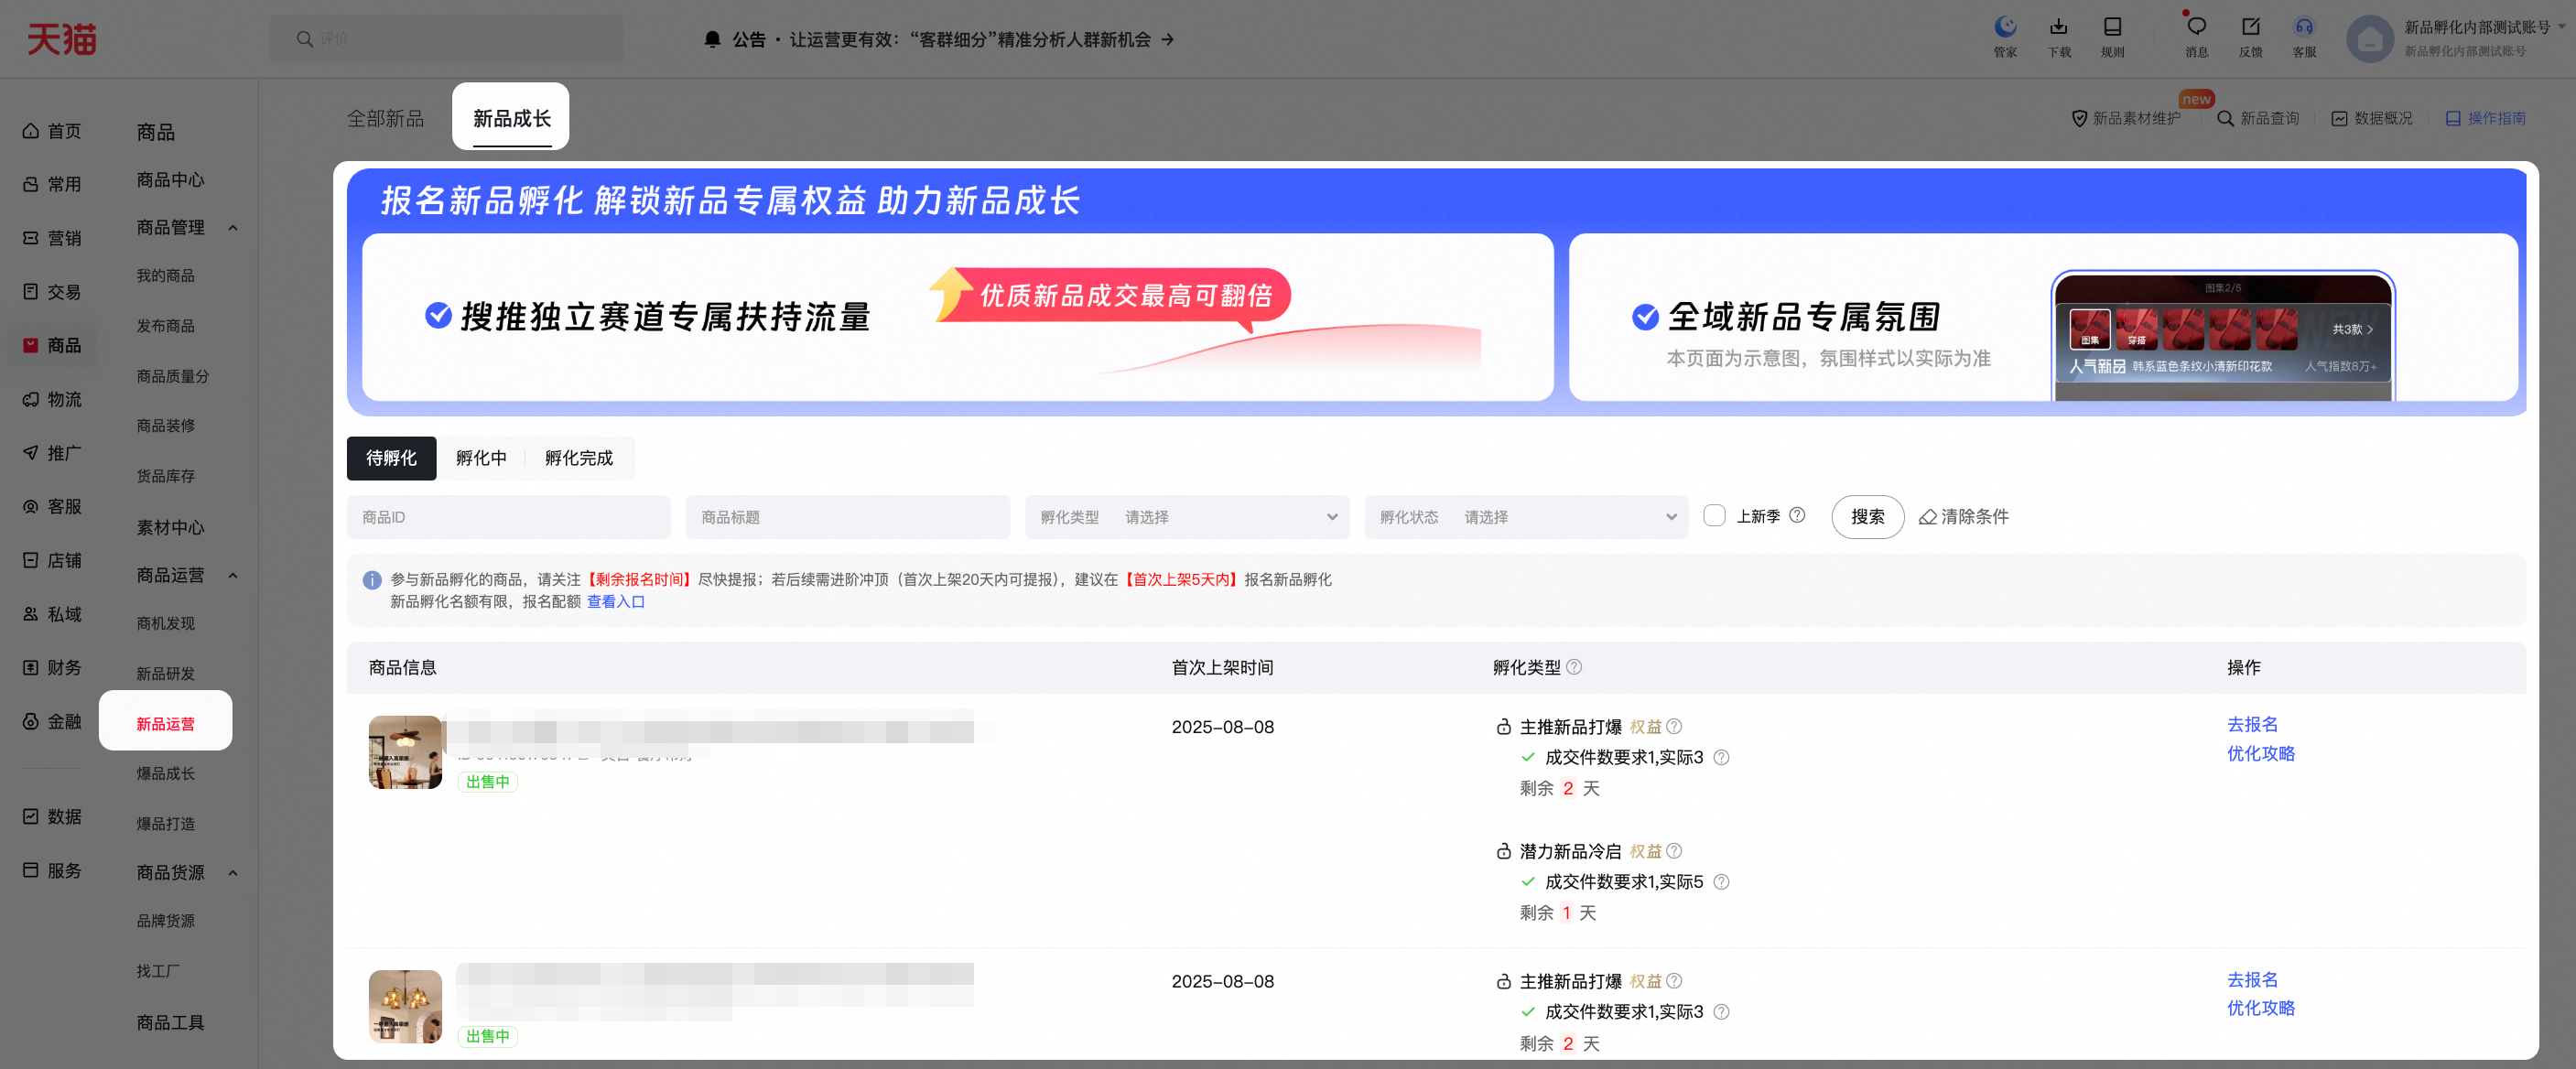Click the 搜索 button
This screenshot has width=2576, height=1069.
coord(1867,517)
